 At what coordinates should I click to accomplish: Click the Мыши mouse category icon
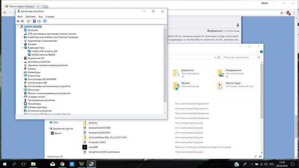click(25, 93)
